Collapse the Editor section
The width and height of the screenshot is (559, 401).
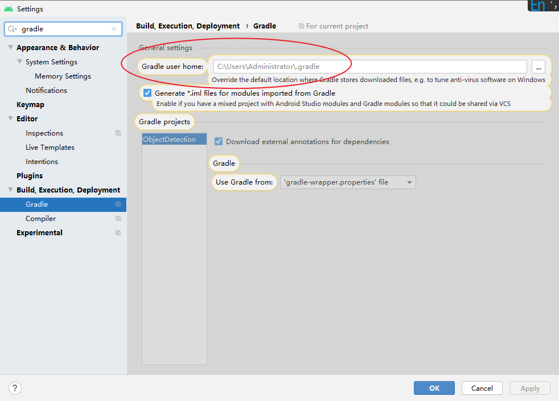click(11, 118)
